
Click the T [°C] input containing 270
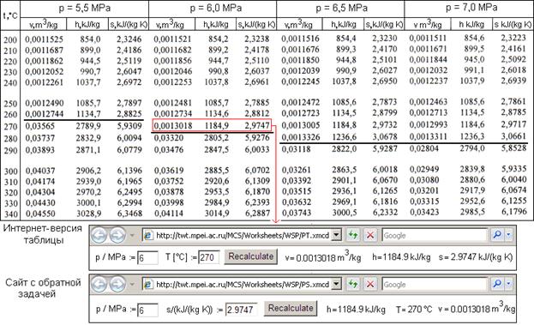(209, 257)
